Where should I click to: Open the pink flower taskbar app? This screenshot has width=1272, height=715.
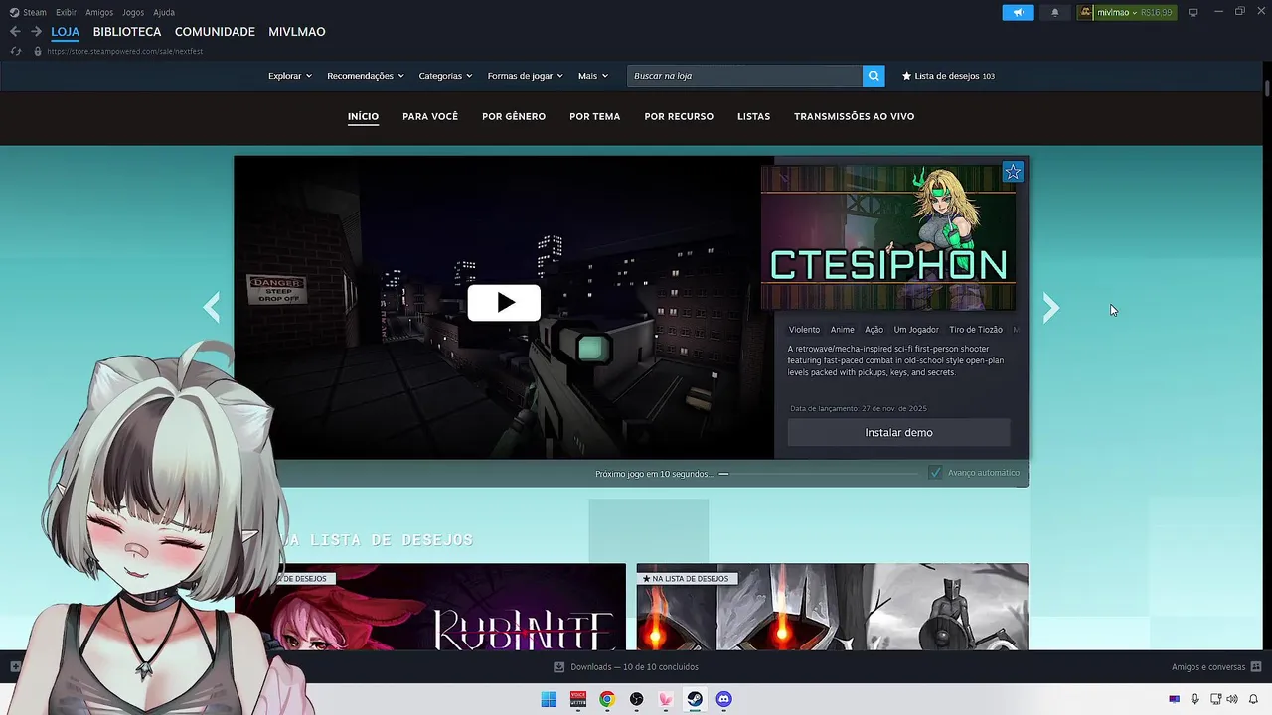[x=666, y=699]
